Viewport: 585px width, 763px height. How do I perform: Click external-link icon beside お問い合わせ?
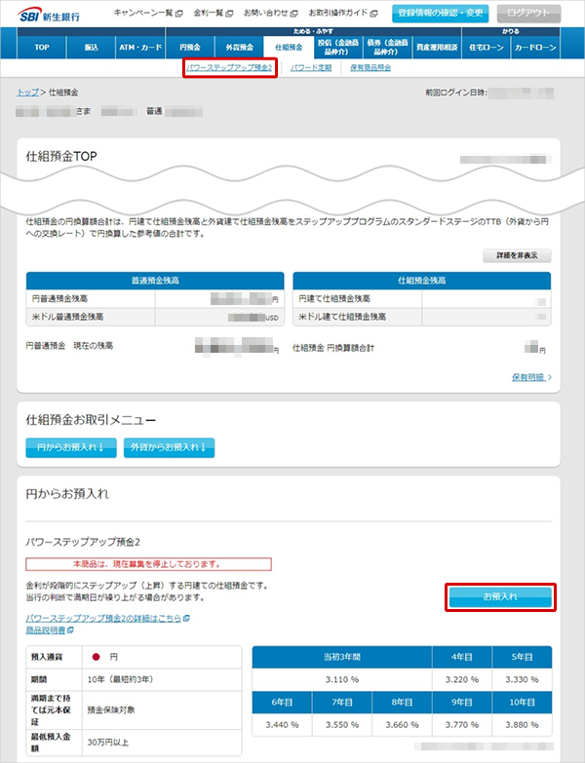(293, 13)
